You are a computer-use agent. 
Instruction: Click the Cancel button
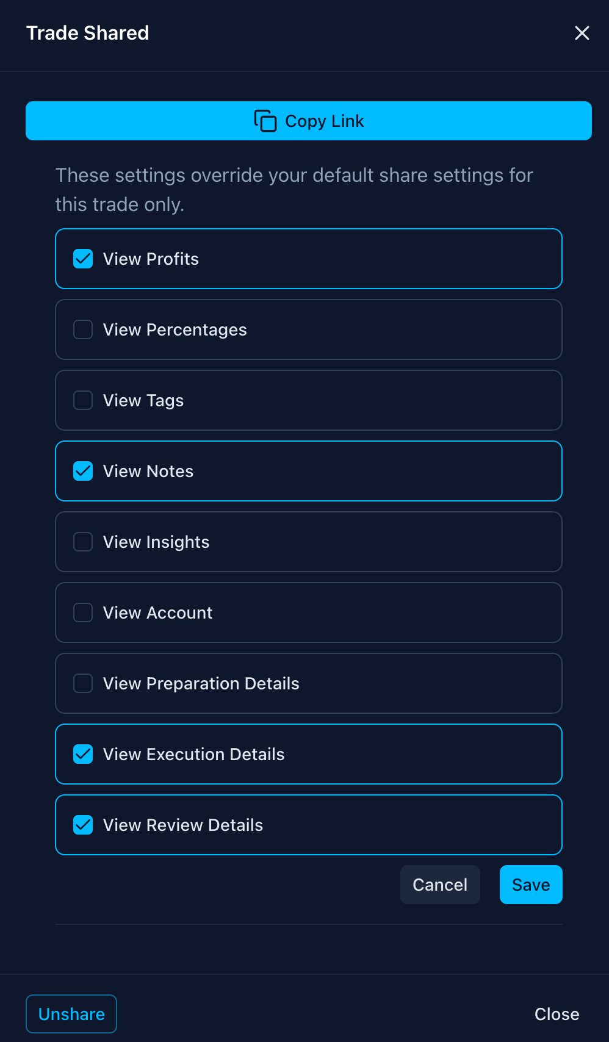click(x=440, y=885)
